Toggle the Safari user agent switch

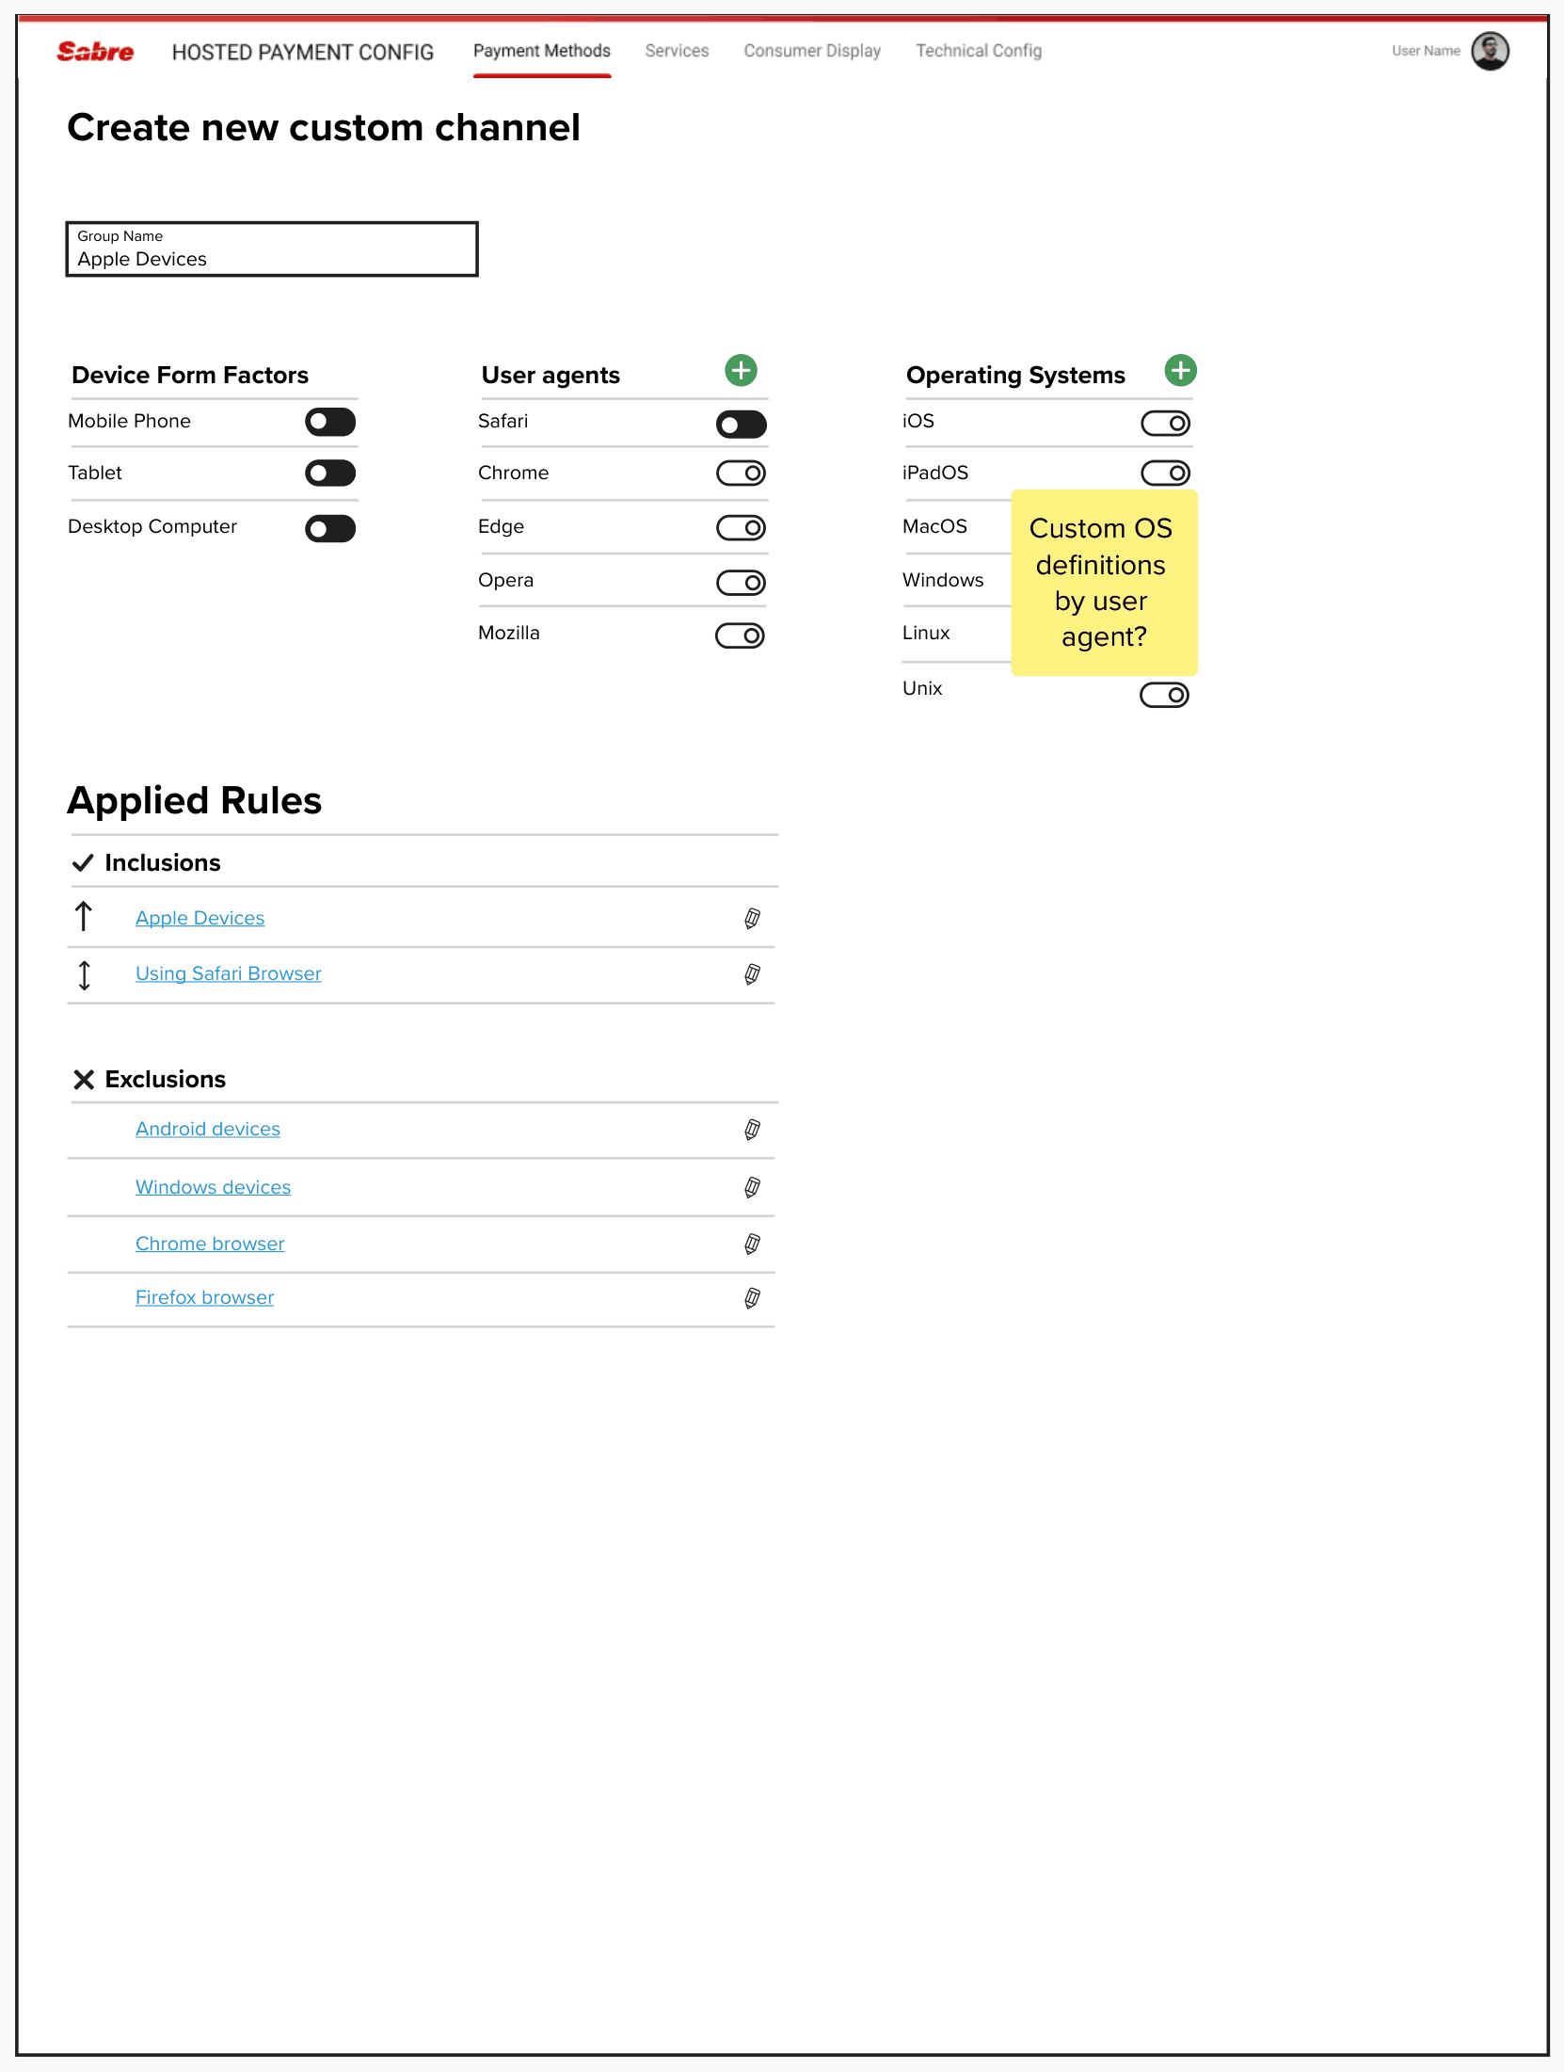point(742,425)
